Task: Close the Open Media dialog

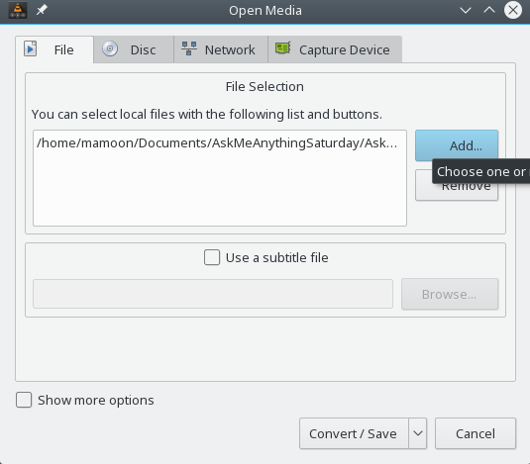Action: (x=513, y=10)
